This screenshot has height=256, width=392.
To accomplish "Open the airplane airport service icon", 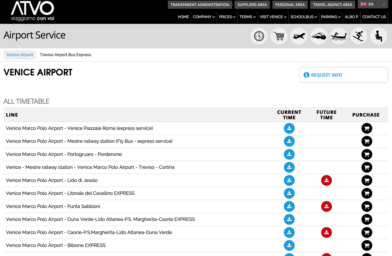I will (x=299, y=36).
